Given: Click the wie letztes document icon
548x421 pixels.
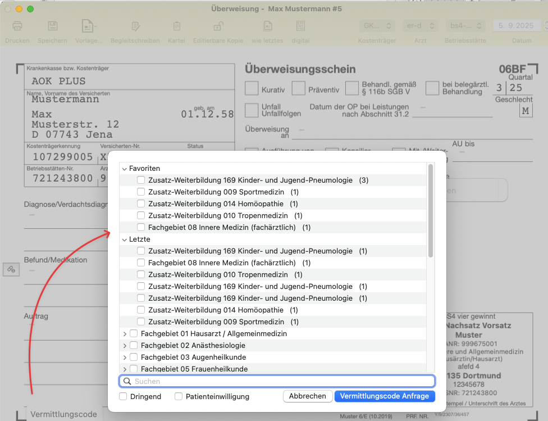Looking at the screenshot, I should (267, 26).
